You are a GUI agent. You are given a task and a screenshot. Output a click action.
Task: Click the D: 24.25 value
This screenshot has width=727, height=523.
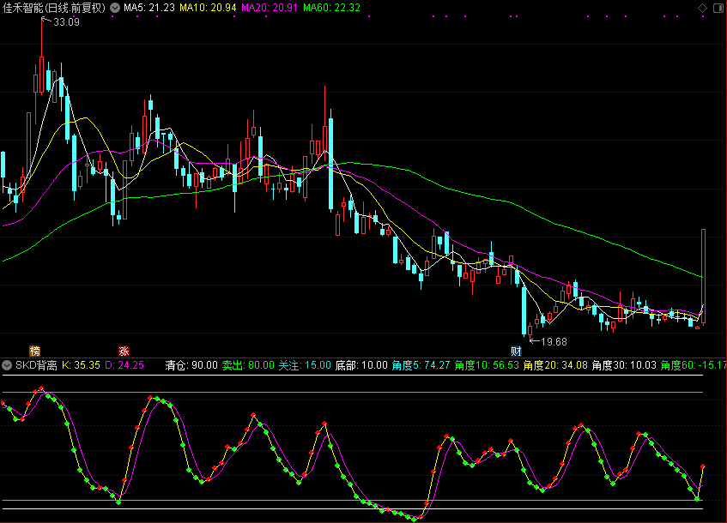pyautogui.click(x=124, y=365)
